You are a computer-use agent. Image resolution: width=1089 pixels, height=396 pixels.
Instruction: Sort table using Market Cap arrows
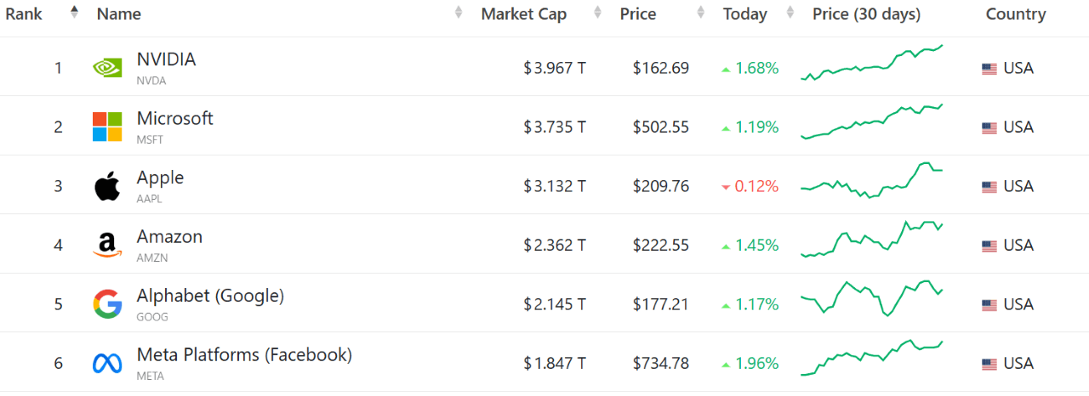tap(597, 13)
